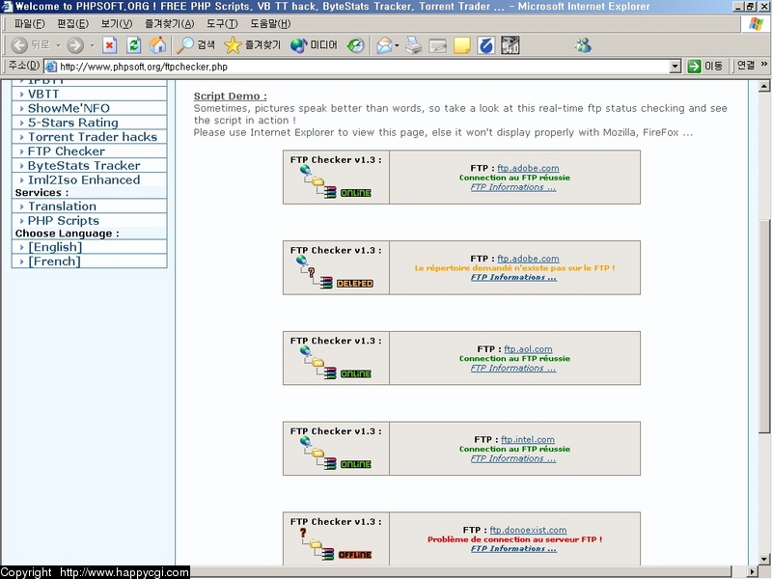Click the dark film-style toolbar icon
This screenshot has width=772, height=579.
click(x=510, y=45)
